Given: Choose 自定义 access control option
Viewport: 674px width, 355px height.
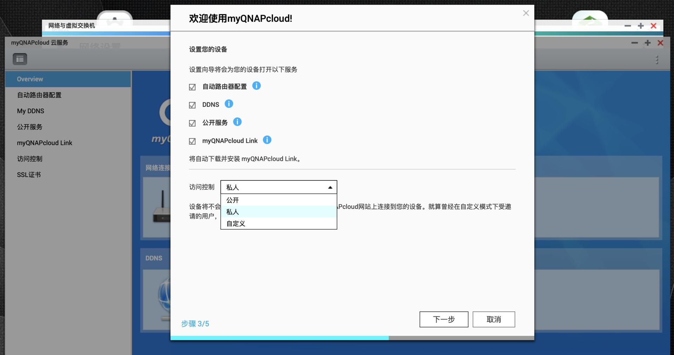Looking at the screenshot, I should (x=235, y=223).
